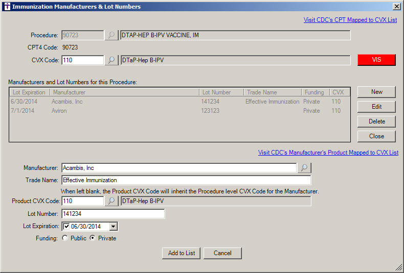Toggle the Lot Expiration date checkbox

[x=66, y=226]
